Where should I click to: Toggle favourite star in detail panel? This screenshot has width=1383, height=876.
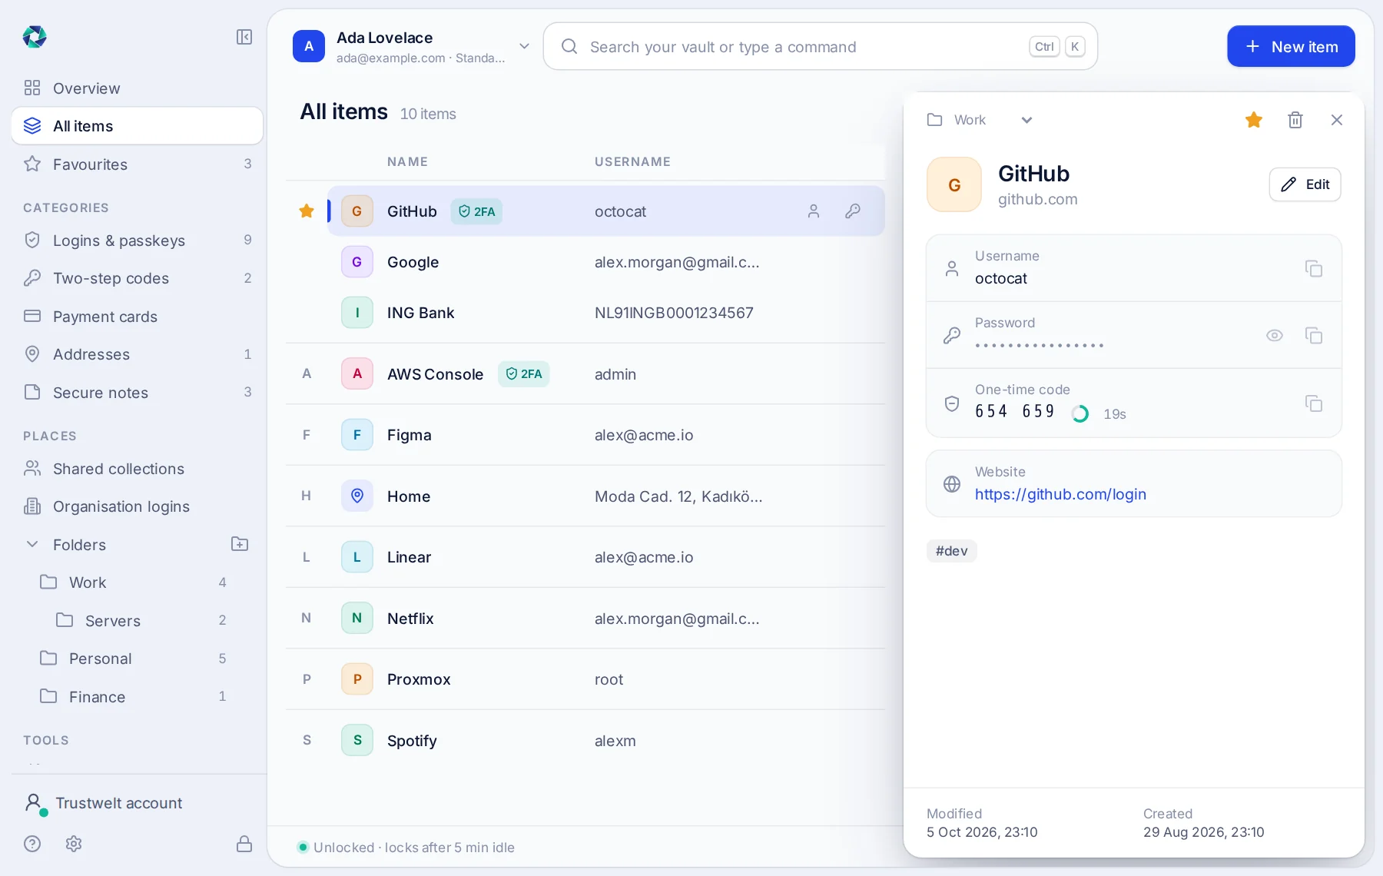(x=1254, y=120)
